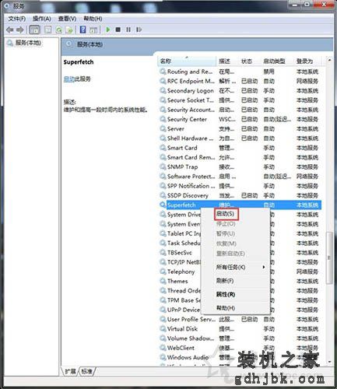Click the 启动 link for Superfetch service
337x389 pixels.
pyautogui.click(x=68, y=79)
